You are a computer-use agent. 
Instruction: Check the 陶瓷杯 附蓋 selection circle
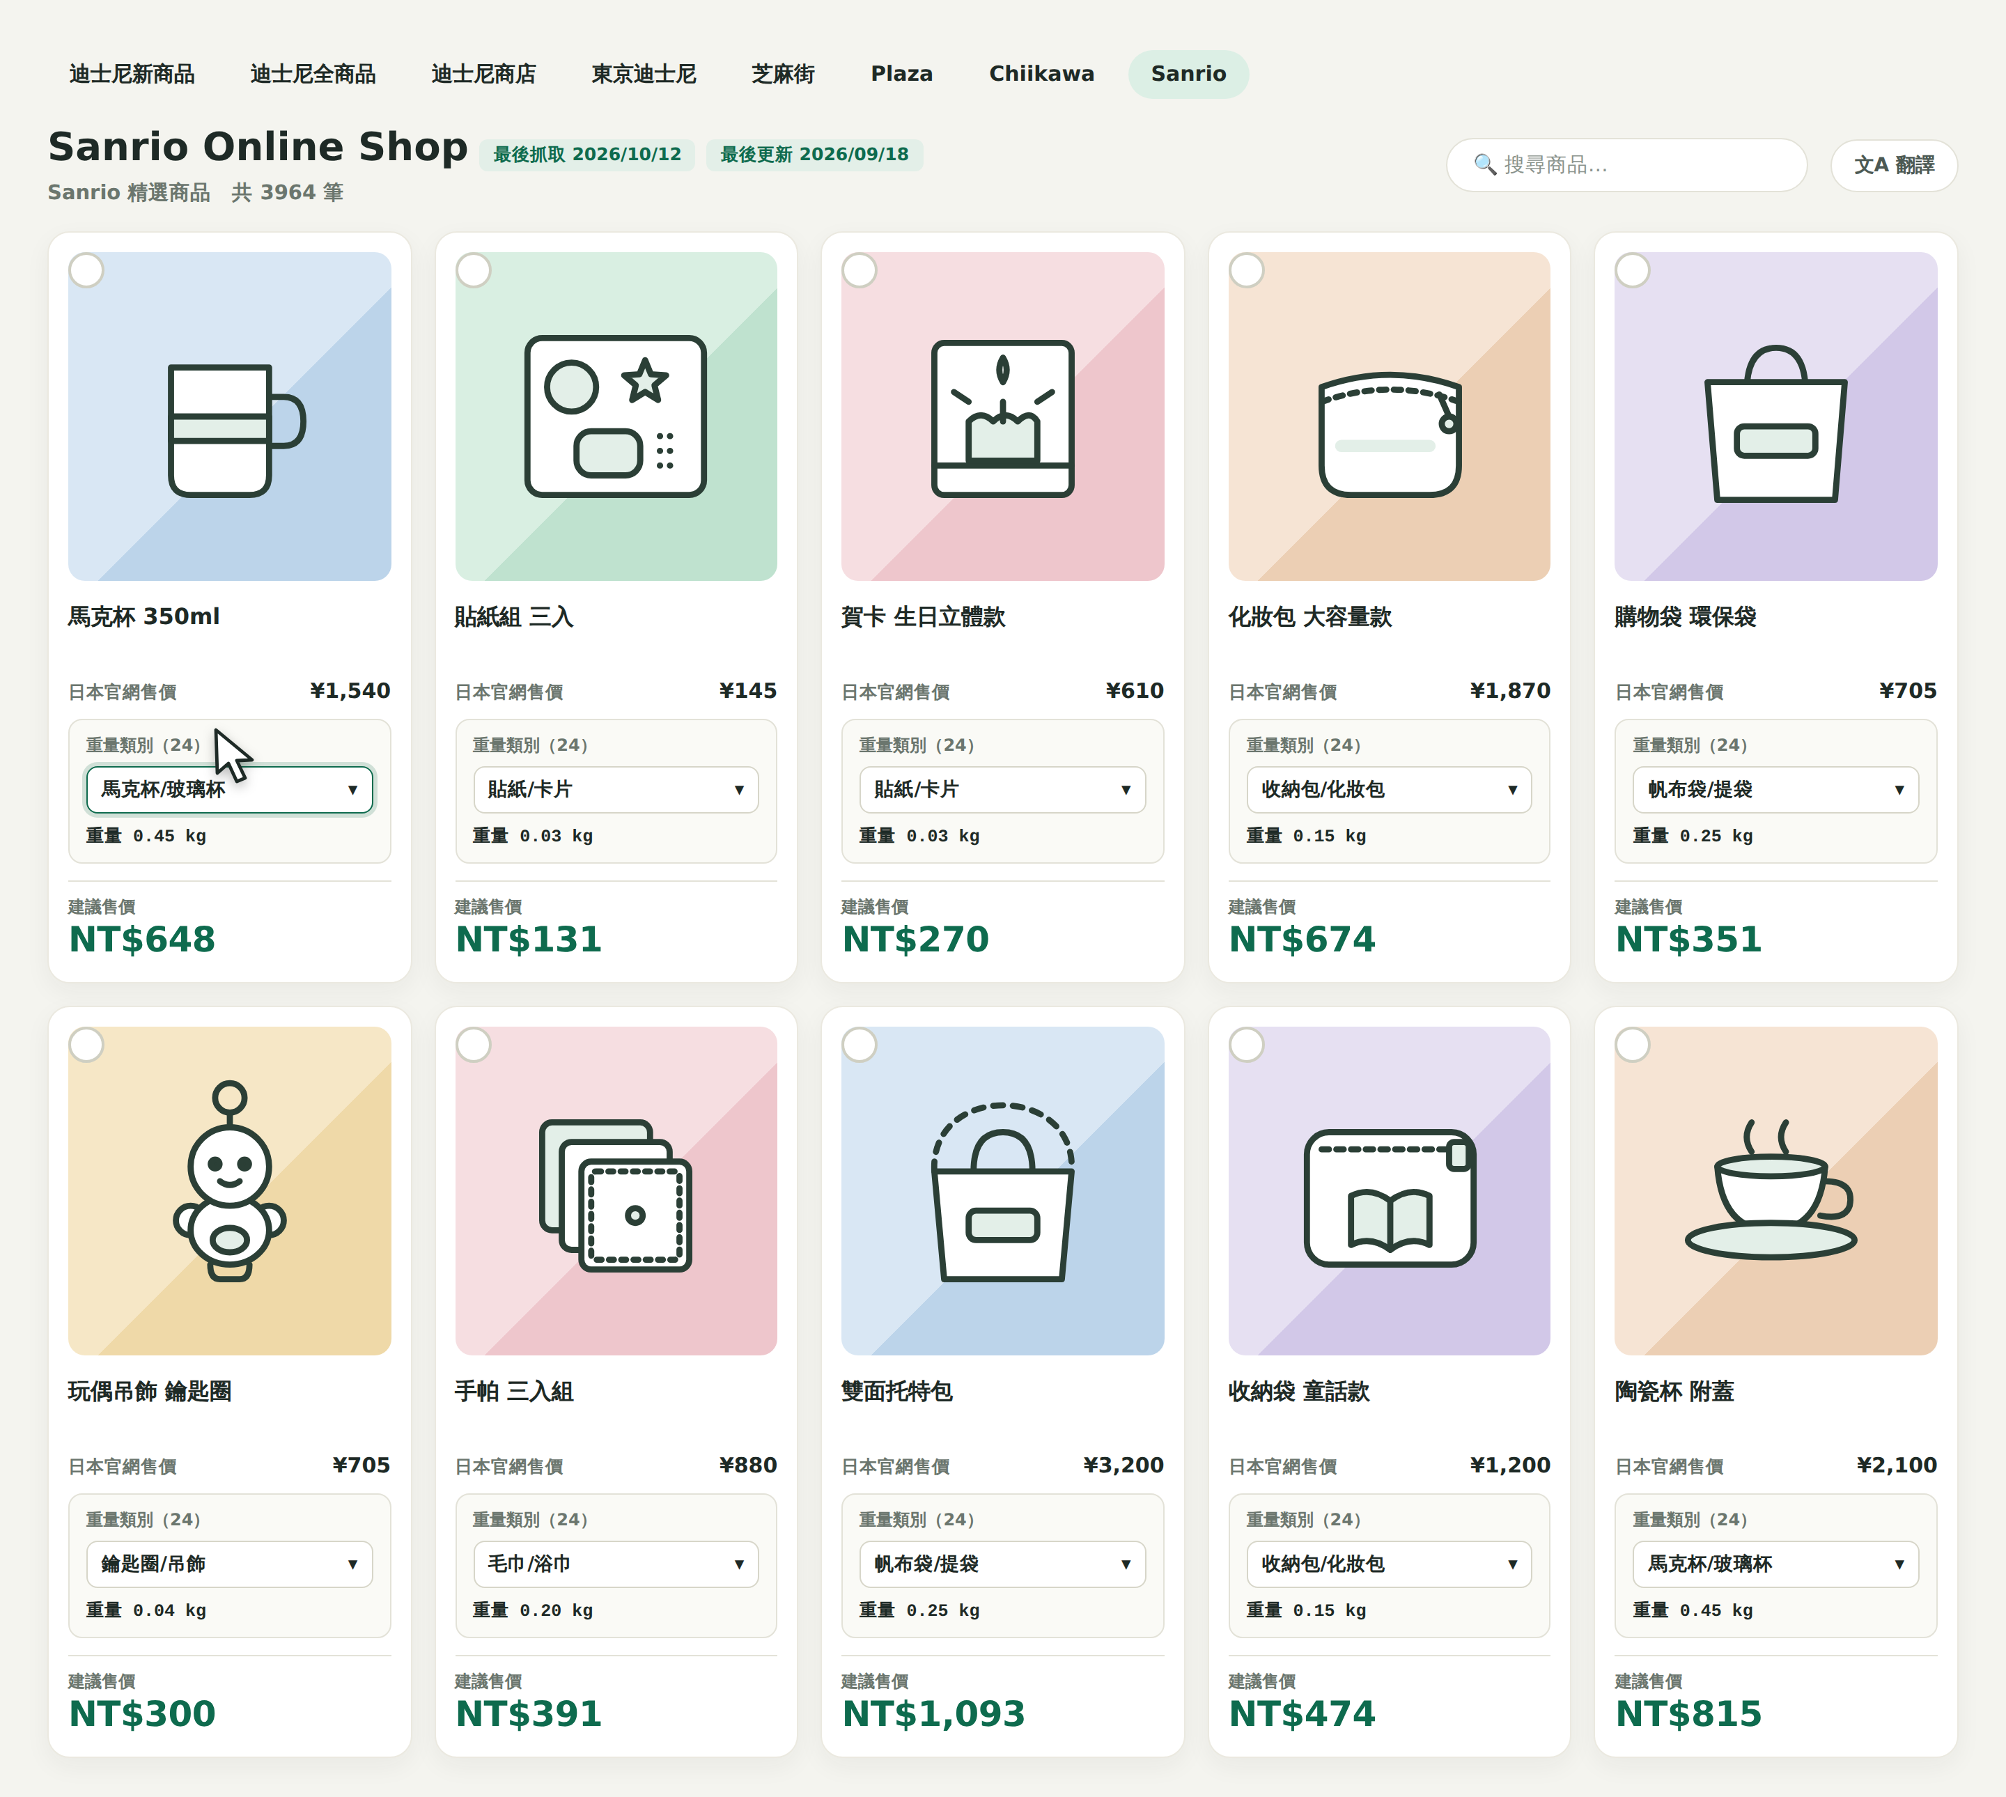1633,1045
